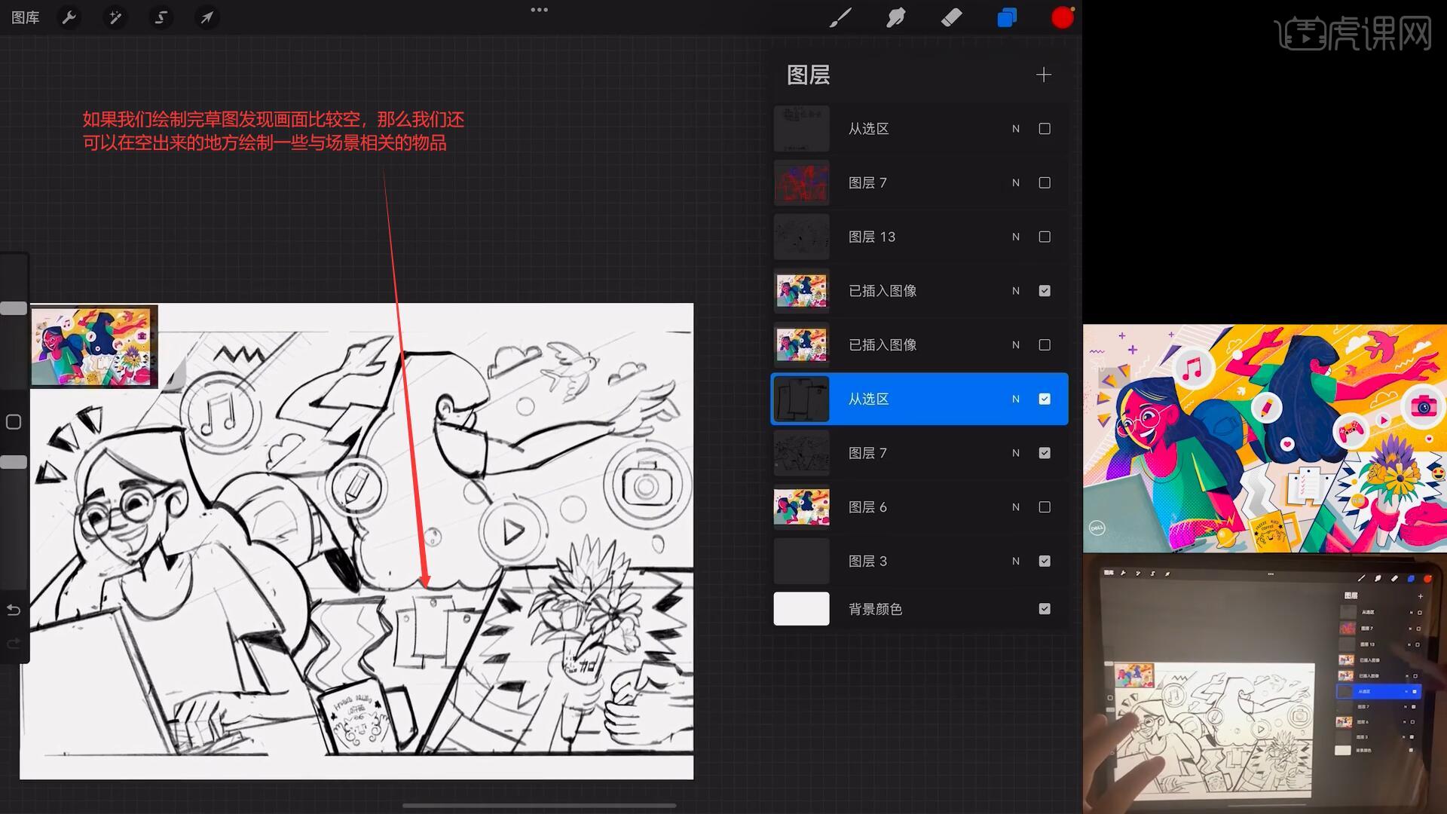Activate the Transform arrow tool

(206, 17)
